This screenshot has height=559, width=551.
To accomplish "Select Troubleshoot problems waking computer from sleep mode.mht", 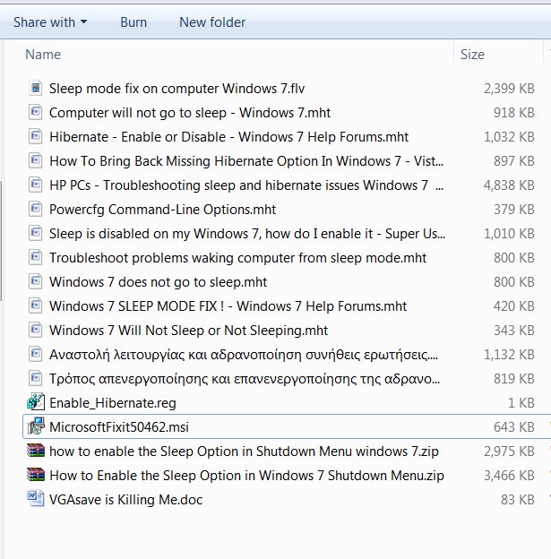I will tap(237, 257).
